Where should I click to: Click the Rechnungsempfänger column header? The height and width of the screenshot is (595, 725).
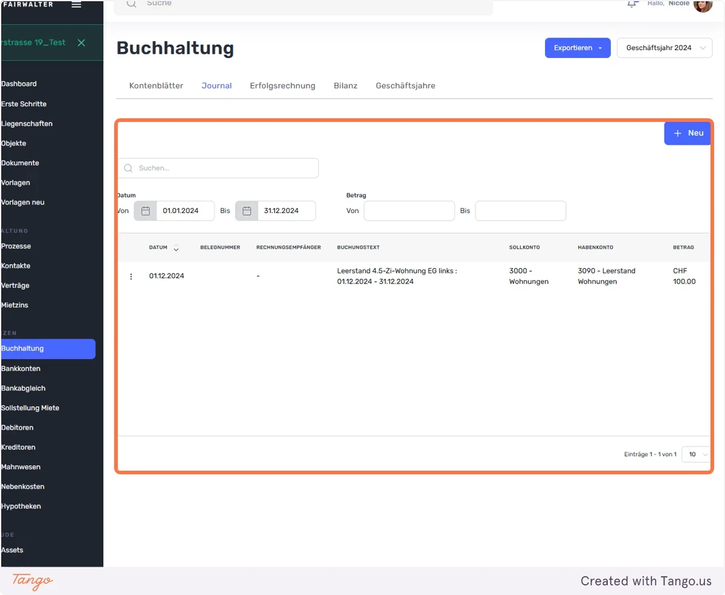click(x=289, y=247)
